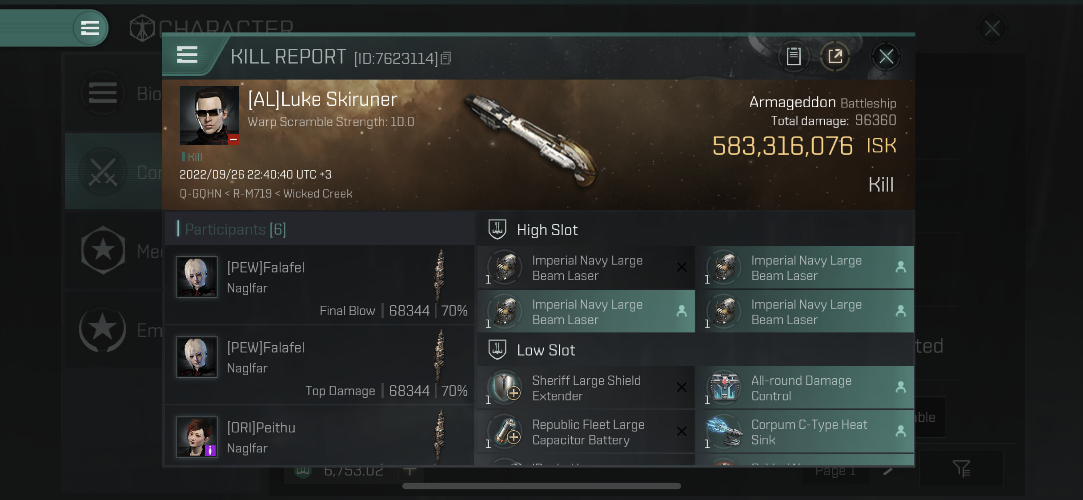Open the filter icon at bottom right
The height and width of the screenshot is (500, 1083).
pos(961,468)
